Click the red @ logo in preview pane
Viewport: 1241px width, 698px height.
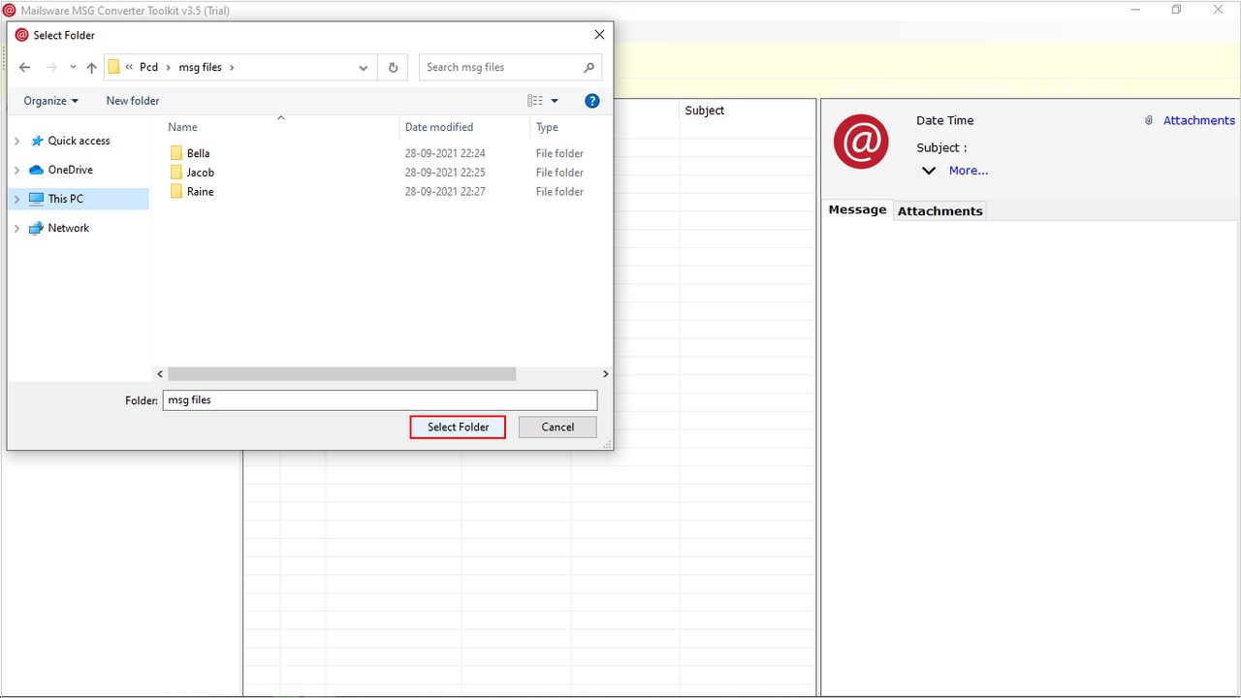point(861,142)
